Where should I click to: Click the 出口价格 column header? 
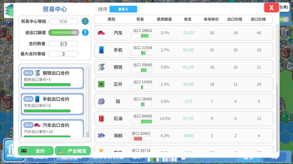point(235,19)
